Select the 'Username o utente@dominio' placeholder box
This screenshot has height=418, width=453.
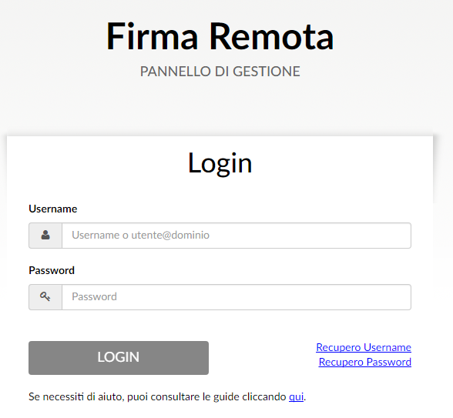click(237, 236)
